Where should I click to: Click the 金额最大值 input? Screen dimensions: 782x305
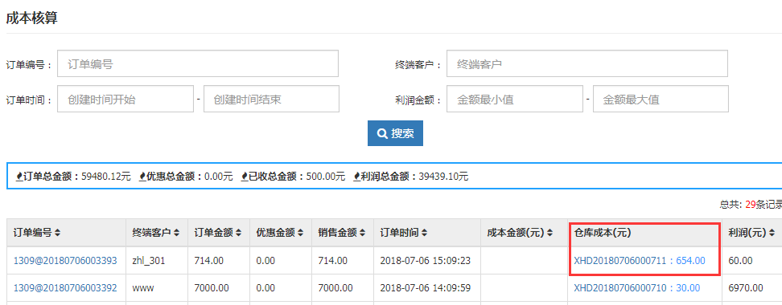[661, 99]
